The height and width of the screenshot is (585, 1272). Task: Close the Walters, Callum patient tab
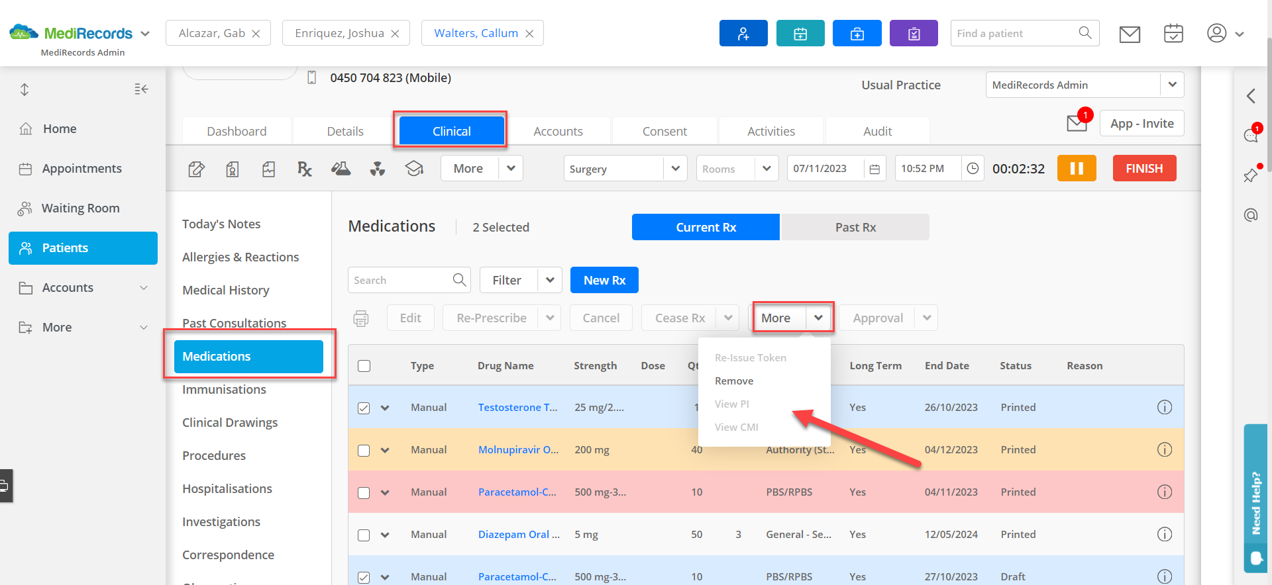(529, 34)
